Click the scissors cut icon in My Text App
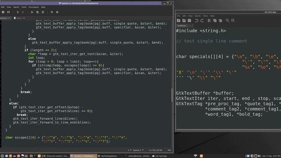The image size is (281, 158). point(209,21)
